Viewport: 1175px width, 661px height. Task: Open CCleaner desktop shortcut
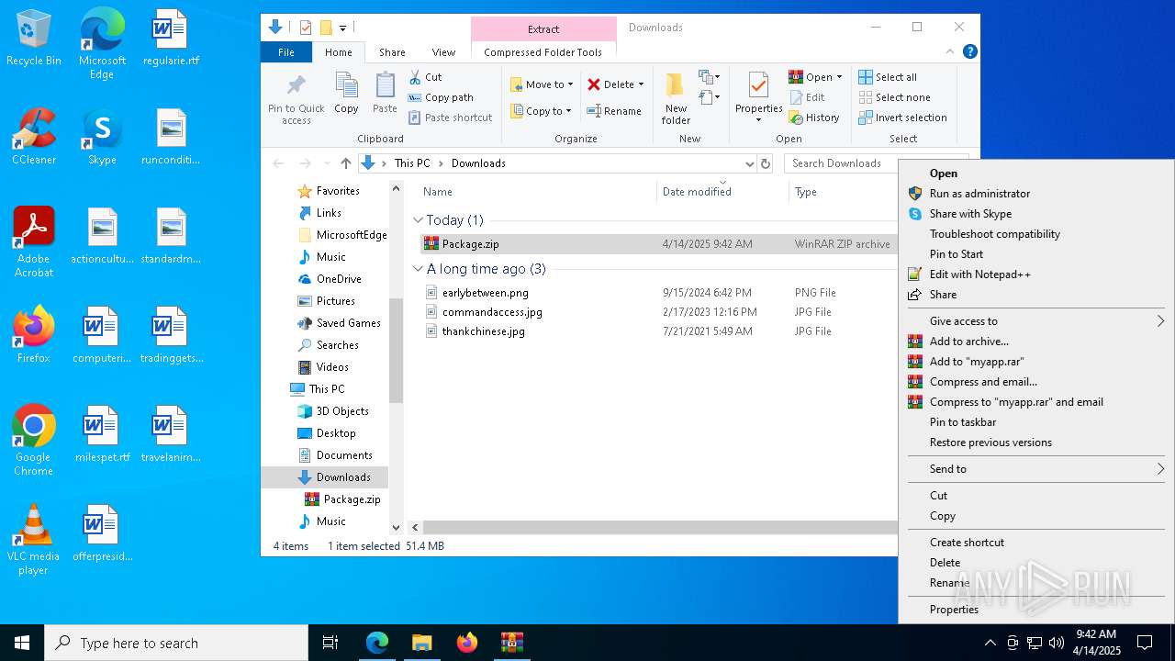(34, 137)
